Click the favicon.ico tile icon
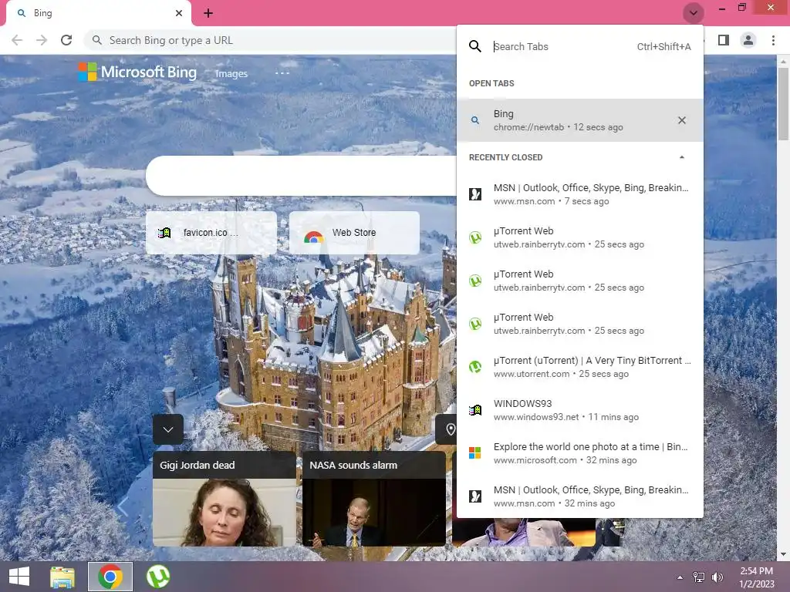 click(x=164, y=233)
